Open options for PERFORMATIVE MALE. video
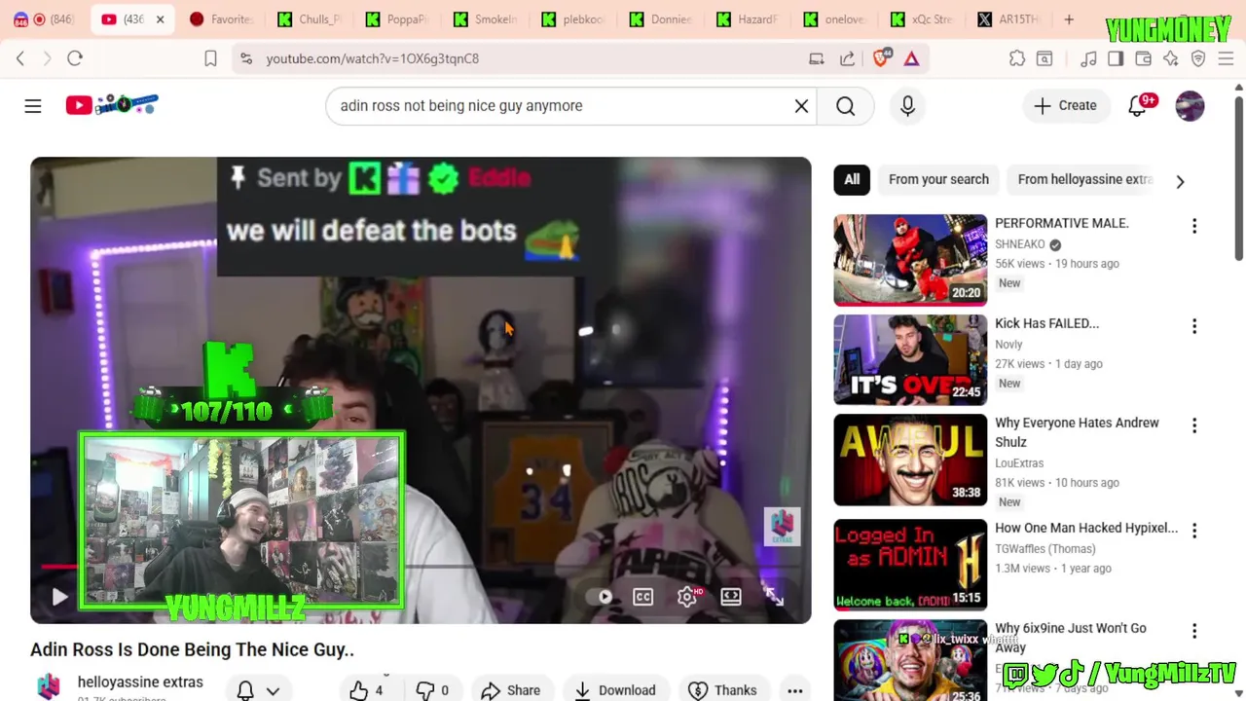This screenshot has width=1246, height=701. [x=1194, y=226]
